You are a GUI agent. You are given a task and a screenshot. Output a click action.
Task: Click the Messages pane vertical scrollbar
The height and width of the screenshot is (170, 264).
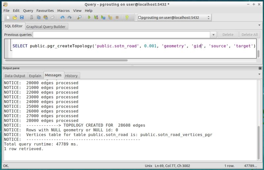259,143
